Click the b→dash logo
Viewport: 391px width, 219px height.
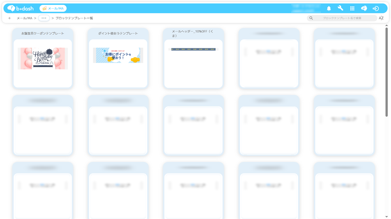coord(21,8)
